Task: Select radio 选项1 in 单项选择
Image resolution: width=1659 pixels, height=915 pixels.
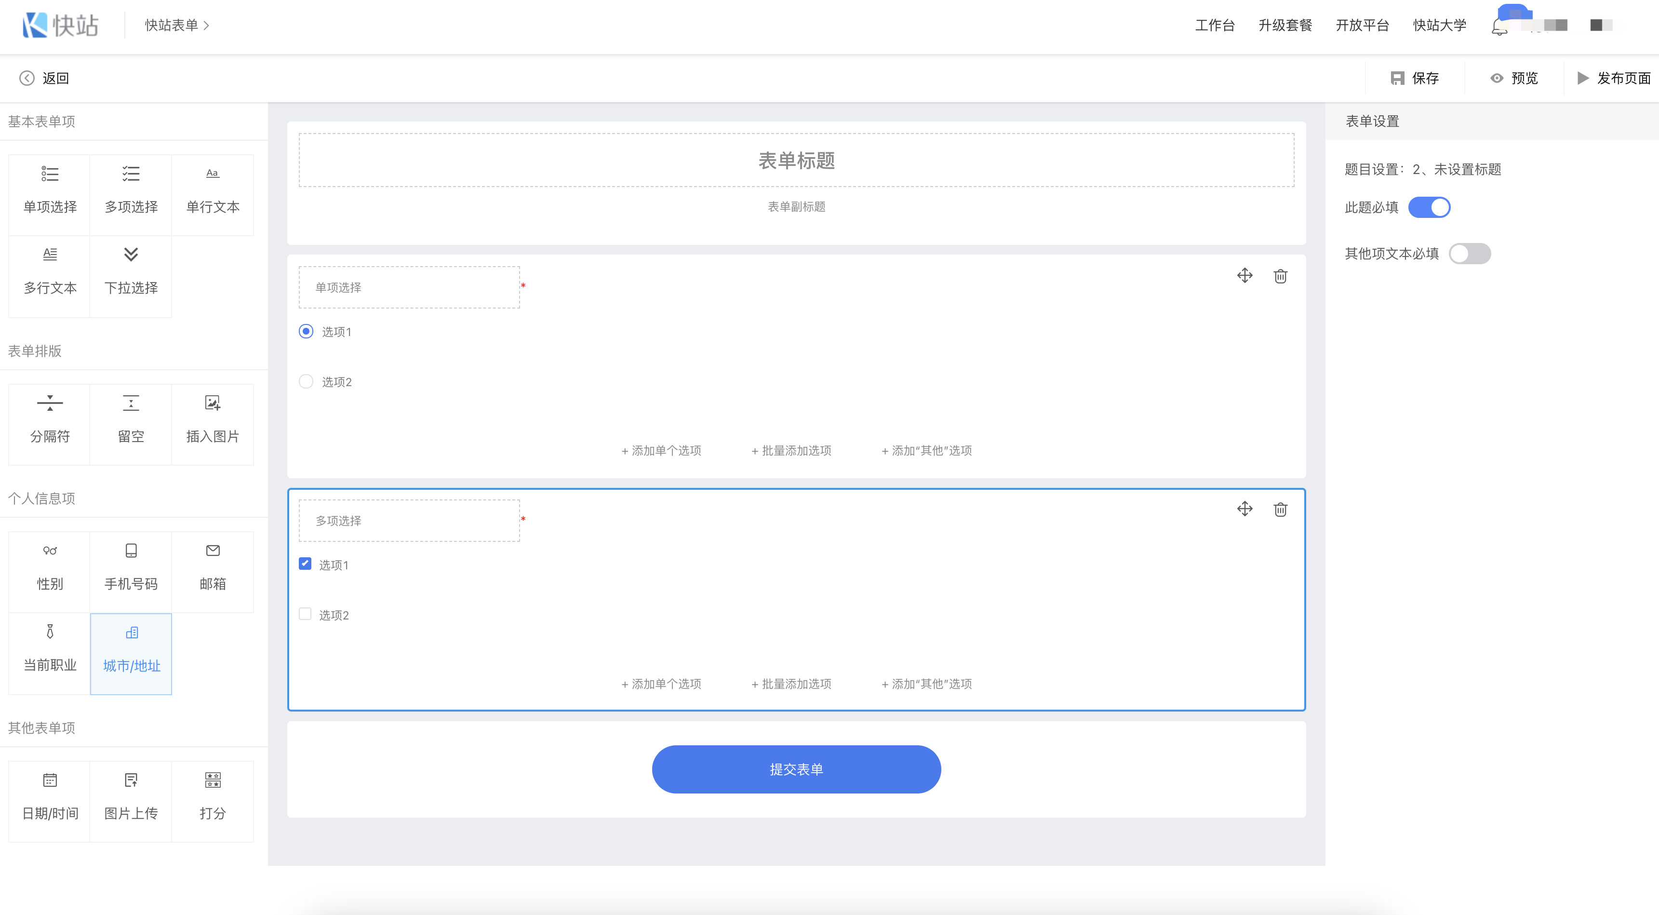Action: pos(306,331)
